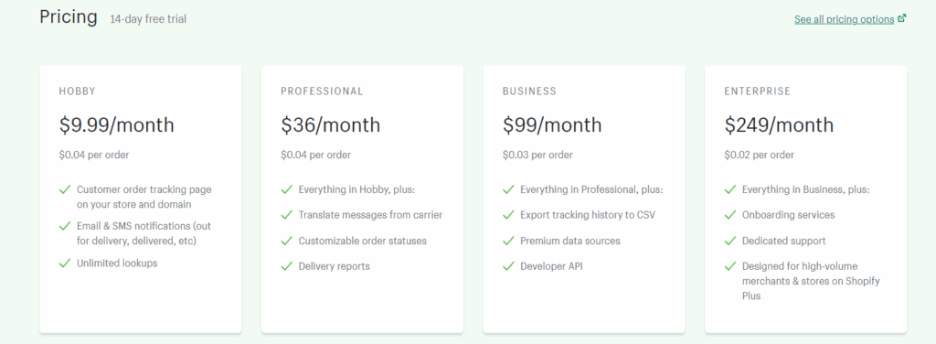Click the checkmark next to Delivery reports
The width and height of the screenshot is (936, 344).
tap(287, 266)
